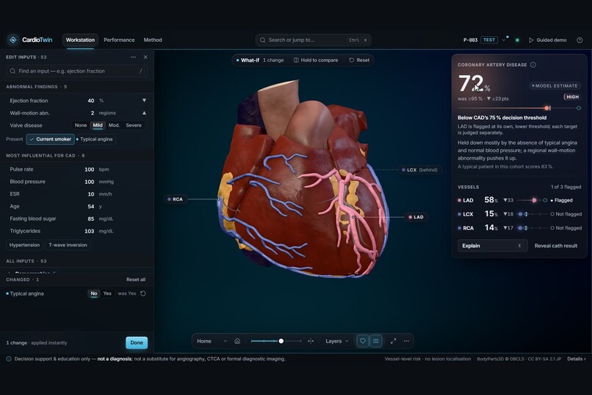Viewport: 592px width, 395px height.
Task: Click Hold to compare
Action: [316, 60]
